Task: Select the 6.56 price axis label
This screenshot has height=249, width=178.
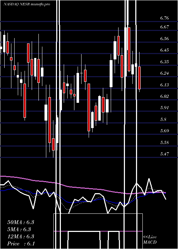Action: click(x=164, y=38)
